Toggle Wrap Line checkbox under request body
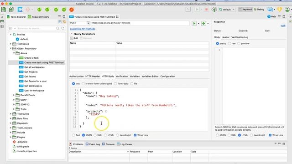Viewport: 292px width, 164px height. 135,135
